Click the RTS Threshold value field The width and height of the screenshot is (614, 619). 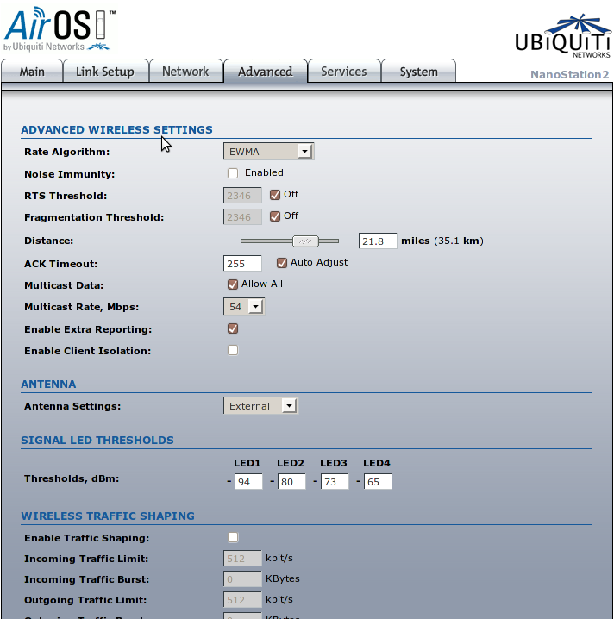[x=242, y=196]
